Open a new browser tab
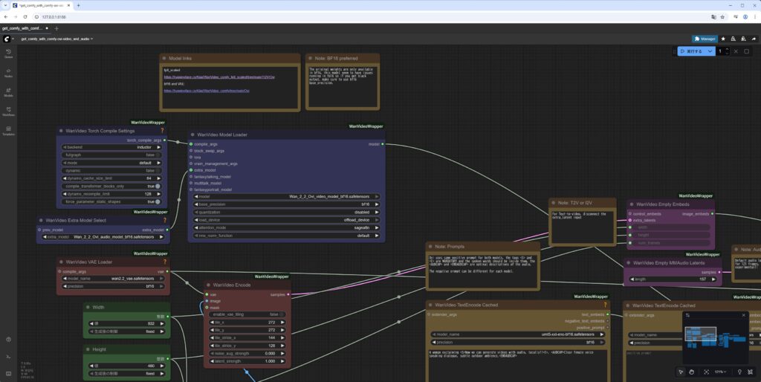The height and width of the screenshot is (382, 761). click(x=79, y=5)
